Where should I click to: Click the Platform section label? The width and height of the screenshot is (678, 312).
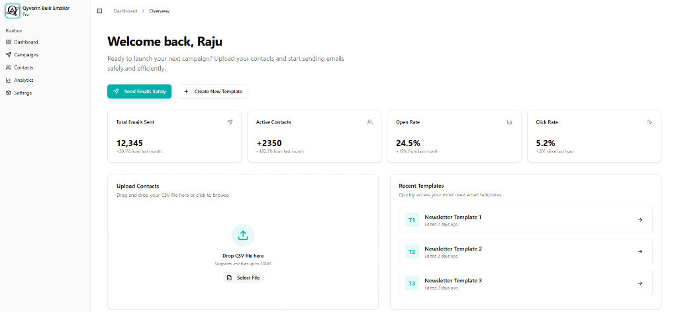click(14, 31)
